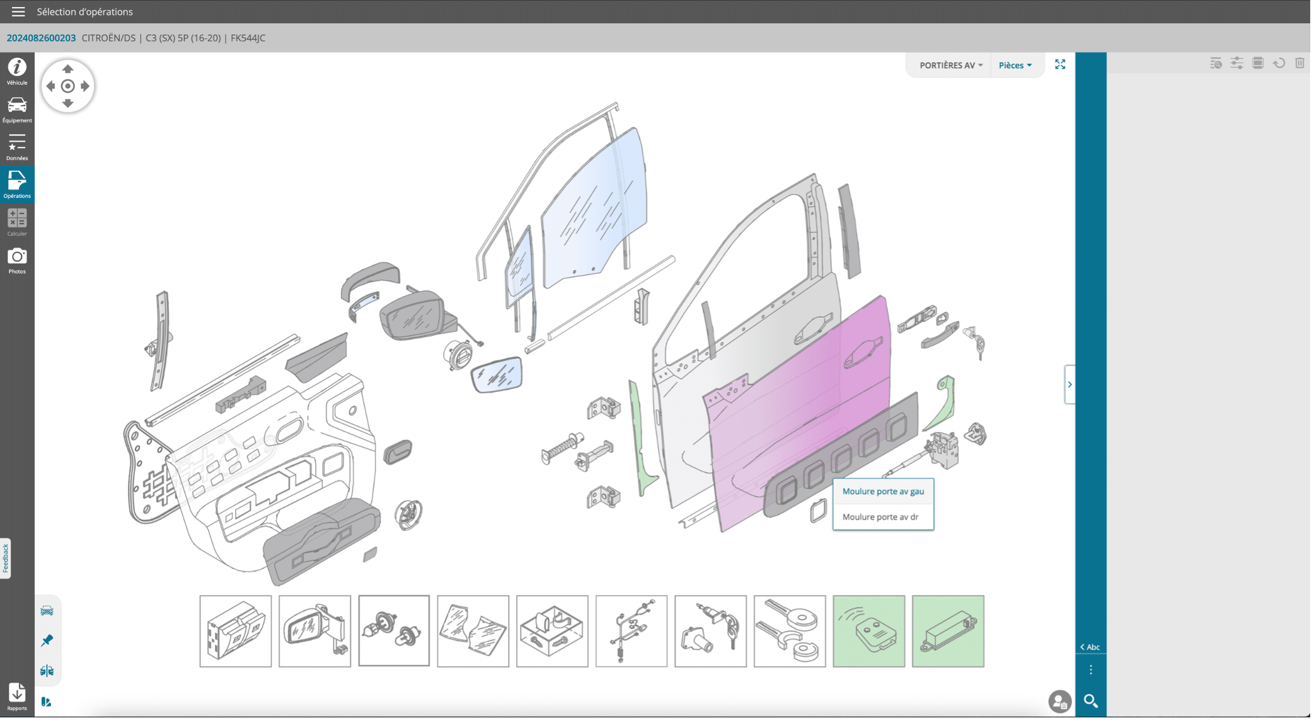This screenshot has width=1314, height=721.
Task: Toggle the left-right mirror car icon
Action: tap(47, 671)
